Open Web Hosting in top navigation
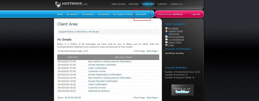Image resolution: width=259 pixels, height=101 pixels. click(118, 4)
